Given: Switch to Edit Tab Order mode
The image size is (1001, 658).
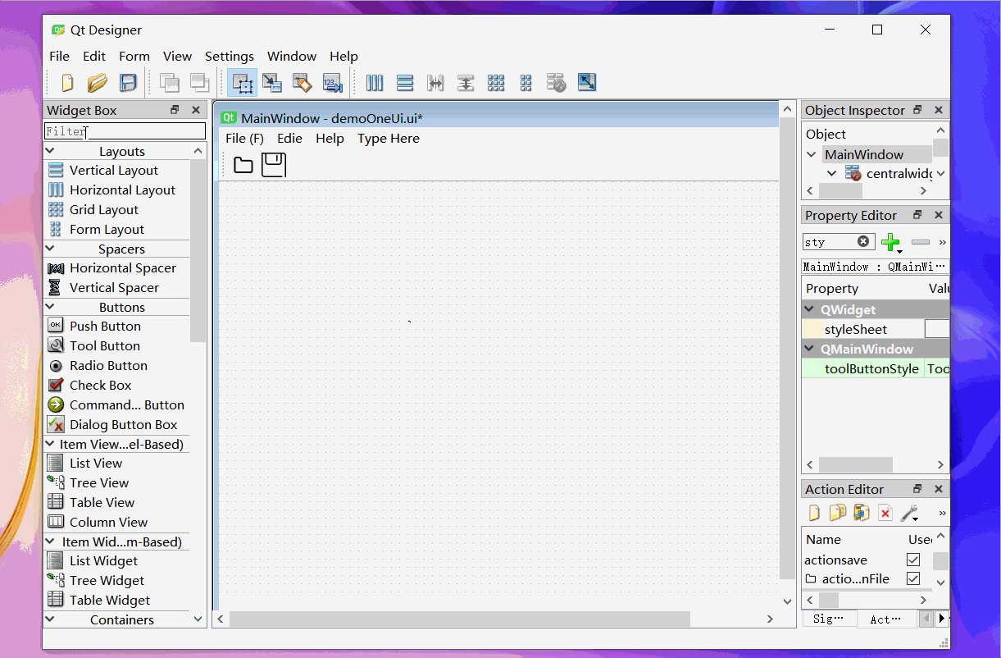Looking at the screenshot, I should (x=332, y=82).
